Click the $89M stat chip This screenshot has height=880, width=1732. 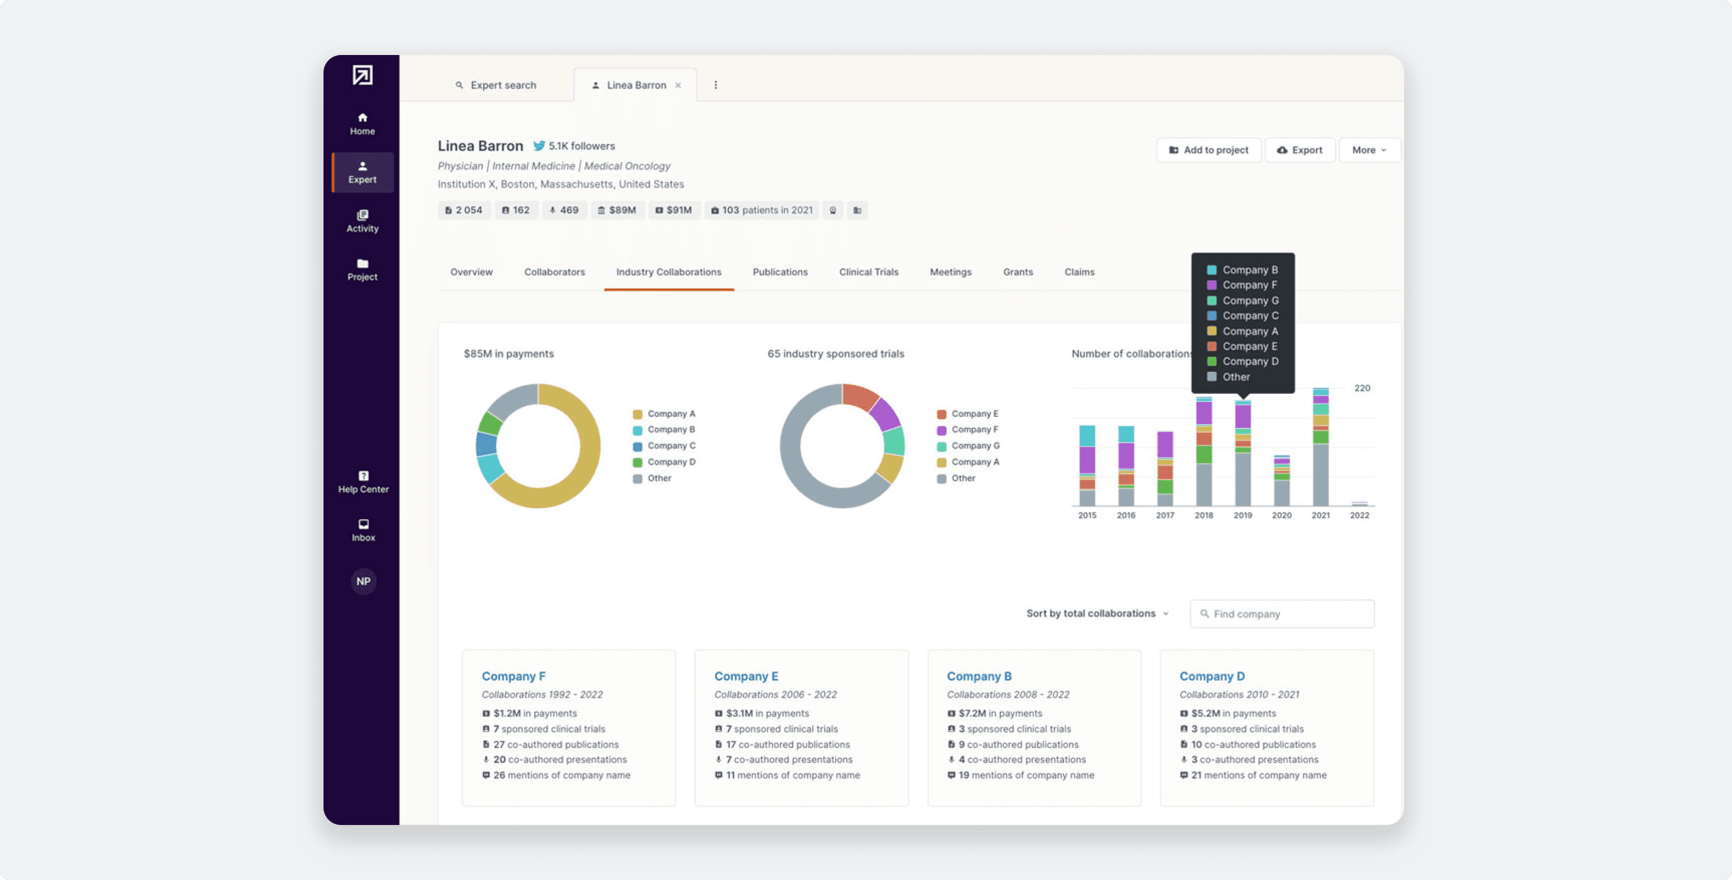click(617, 211)
